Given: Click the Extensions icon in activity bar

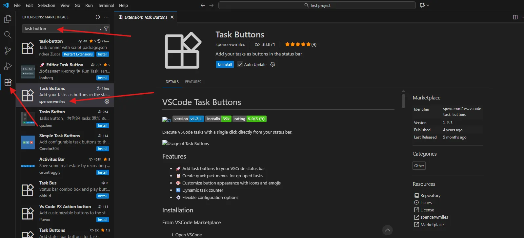Looking at the screenshot, I should click(x=8, y=82).
